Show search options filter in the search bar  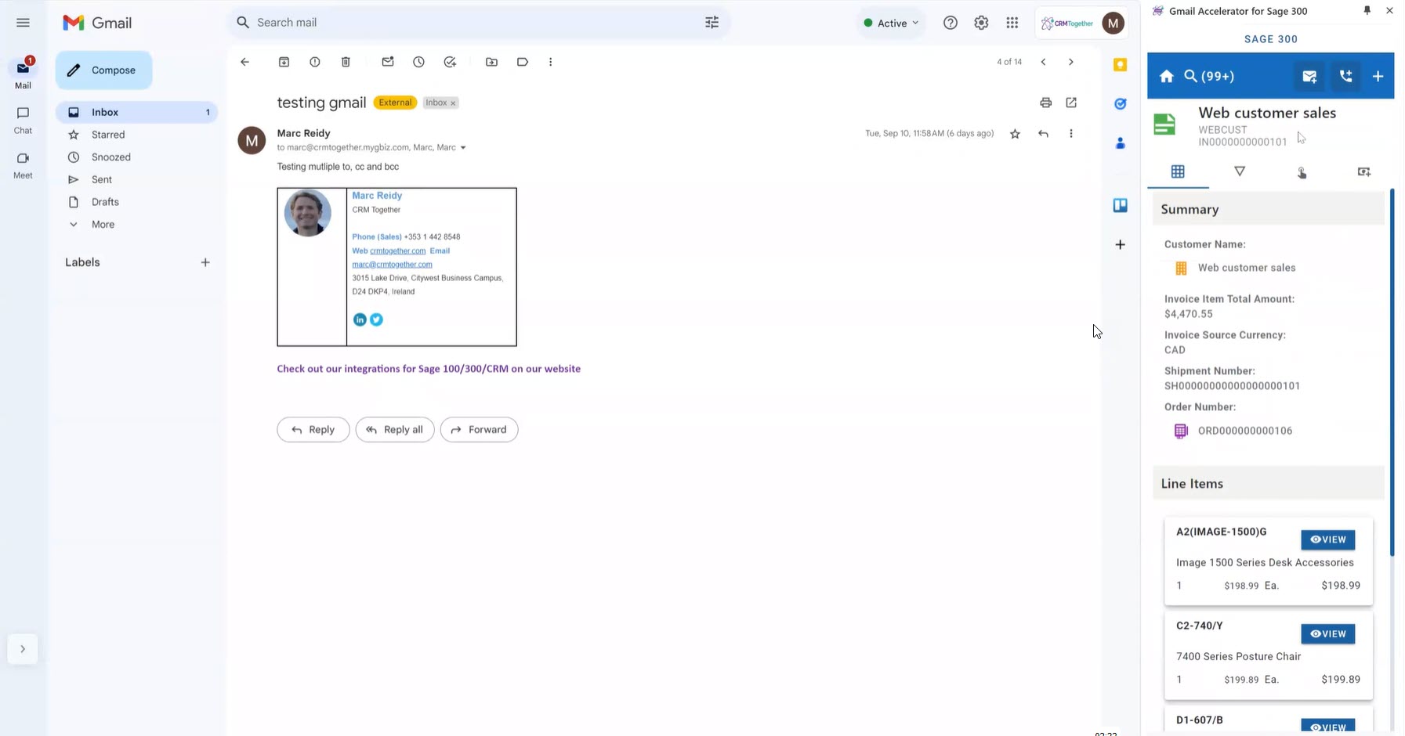(712, 23)
